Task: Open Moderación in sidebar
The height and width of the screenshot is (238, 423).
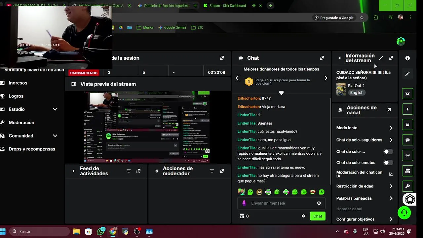Action: click(21, 123)
